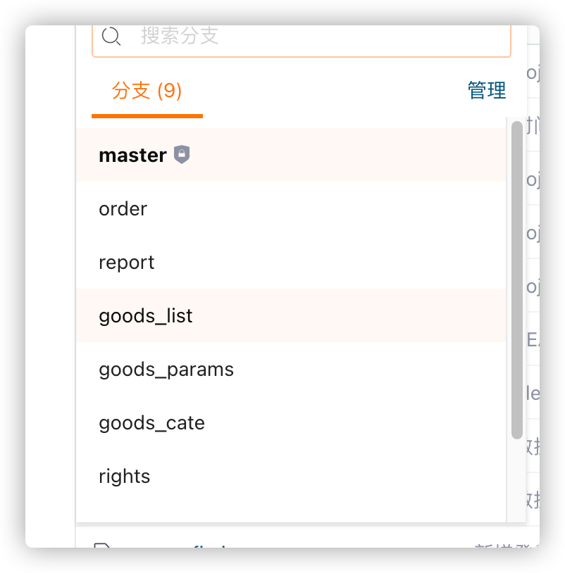Focus the 搜索分支 search field
The height and width of the screenshot is (573, 565).
point(301,39)
